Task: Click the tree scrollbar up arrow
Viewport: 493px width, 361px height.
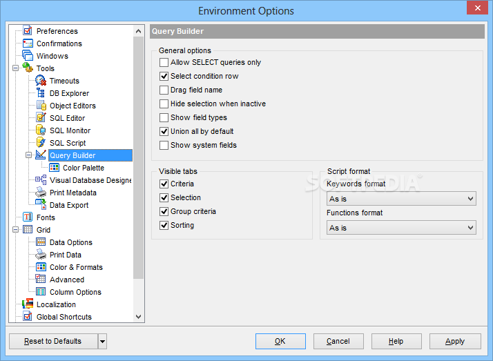Action: click(x=138, y=31)
